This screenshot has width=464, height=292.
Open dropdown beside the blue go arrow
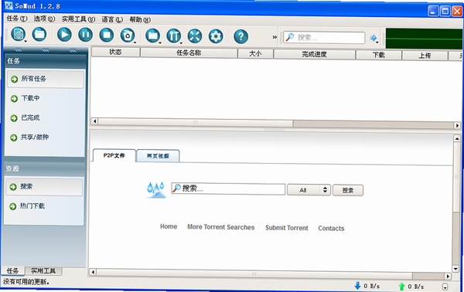[377, 42]
